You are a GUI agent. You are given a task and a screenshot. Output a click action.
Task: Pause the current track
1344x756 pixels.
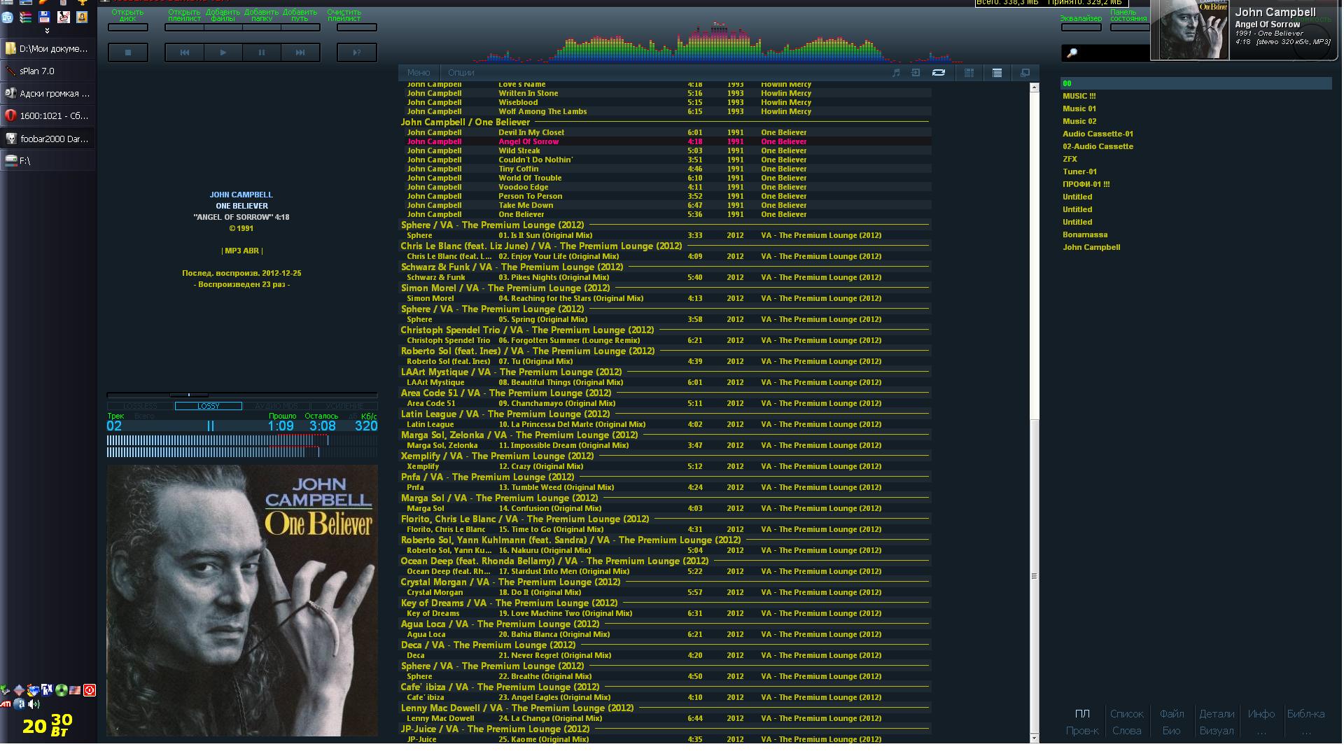click(x=262, y=52)
